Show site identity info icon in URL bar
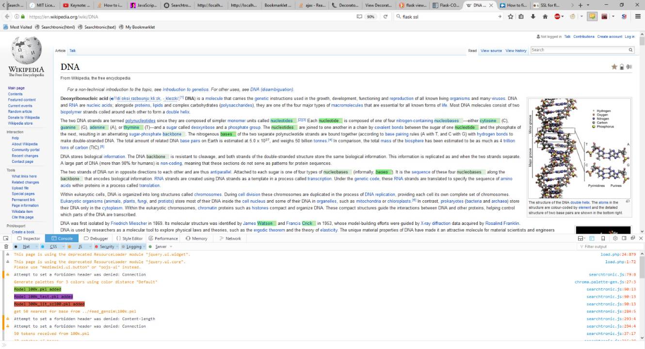 18,16
